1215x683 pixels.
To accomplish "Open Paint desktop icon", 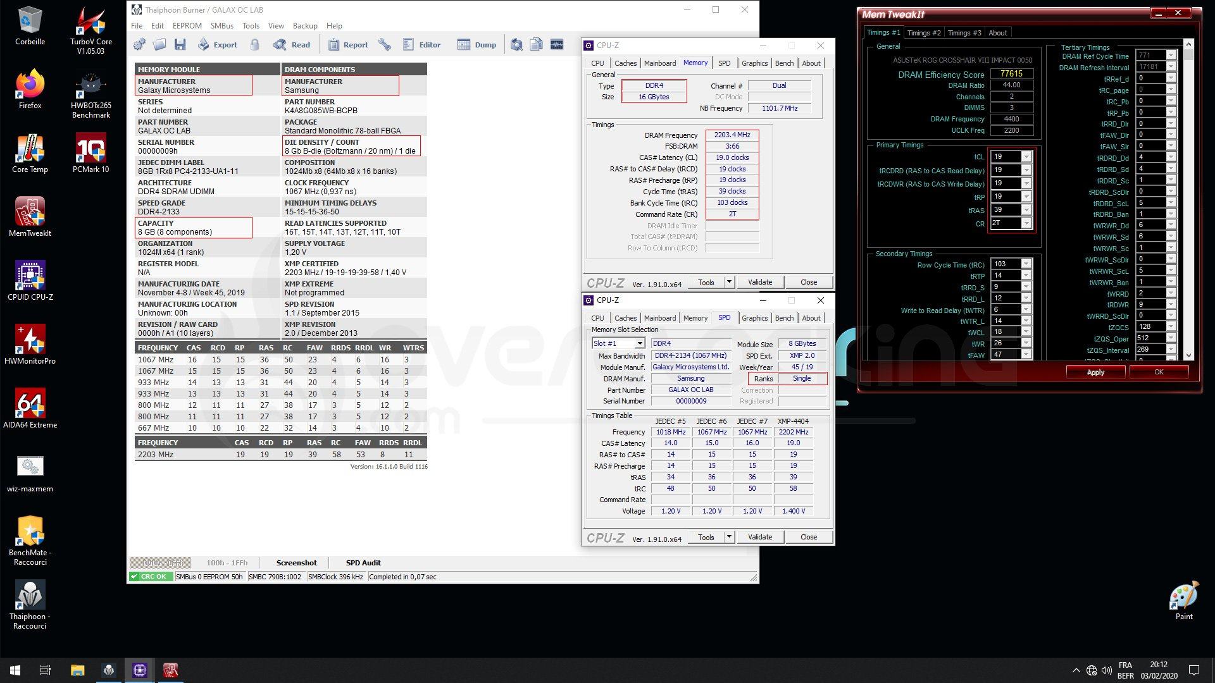I will click(1184, 601).
